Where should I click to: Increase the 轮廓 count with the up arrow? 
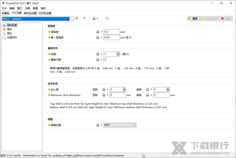click(118, 53)
